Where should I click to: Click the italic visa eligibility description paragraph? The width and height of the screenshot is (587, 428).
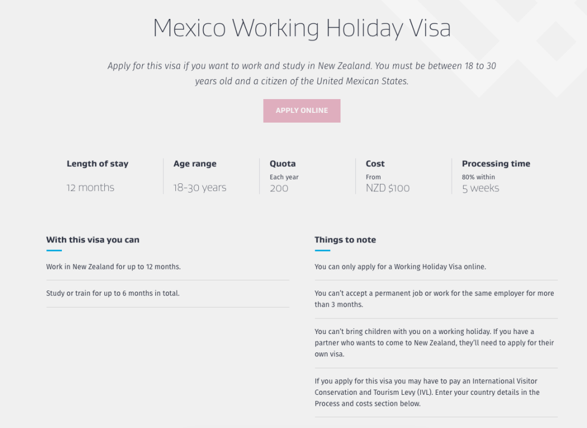pyautogui.click(x=302, y=73)
